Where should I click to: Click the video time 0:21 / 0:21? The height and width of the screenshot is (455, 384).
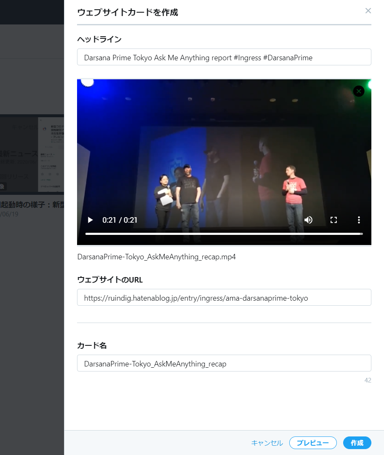120,220
